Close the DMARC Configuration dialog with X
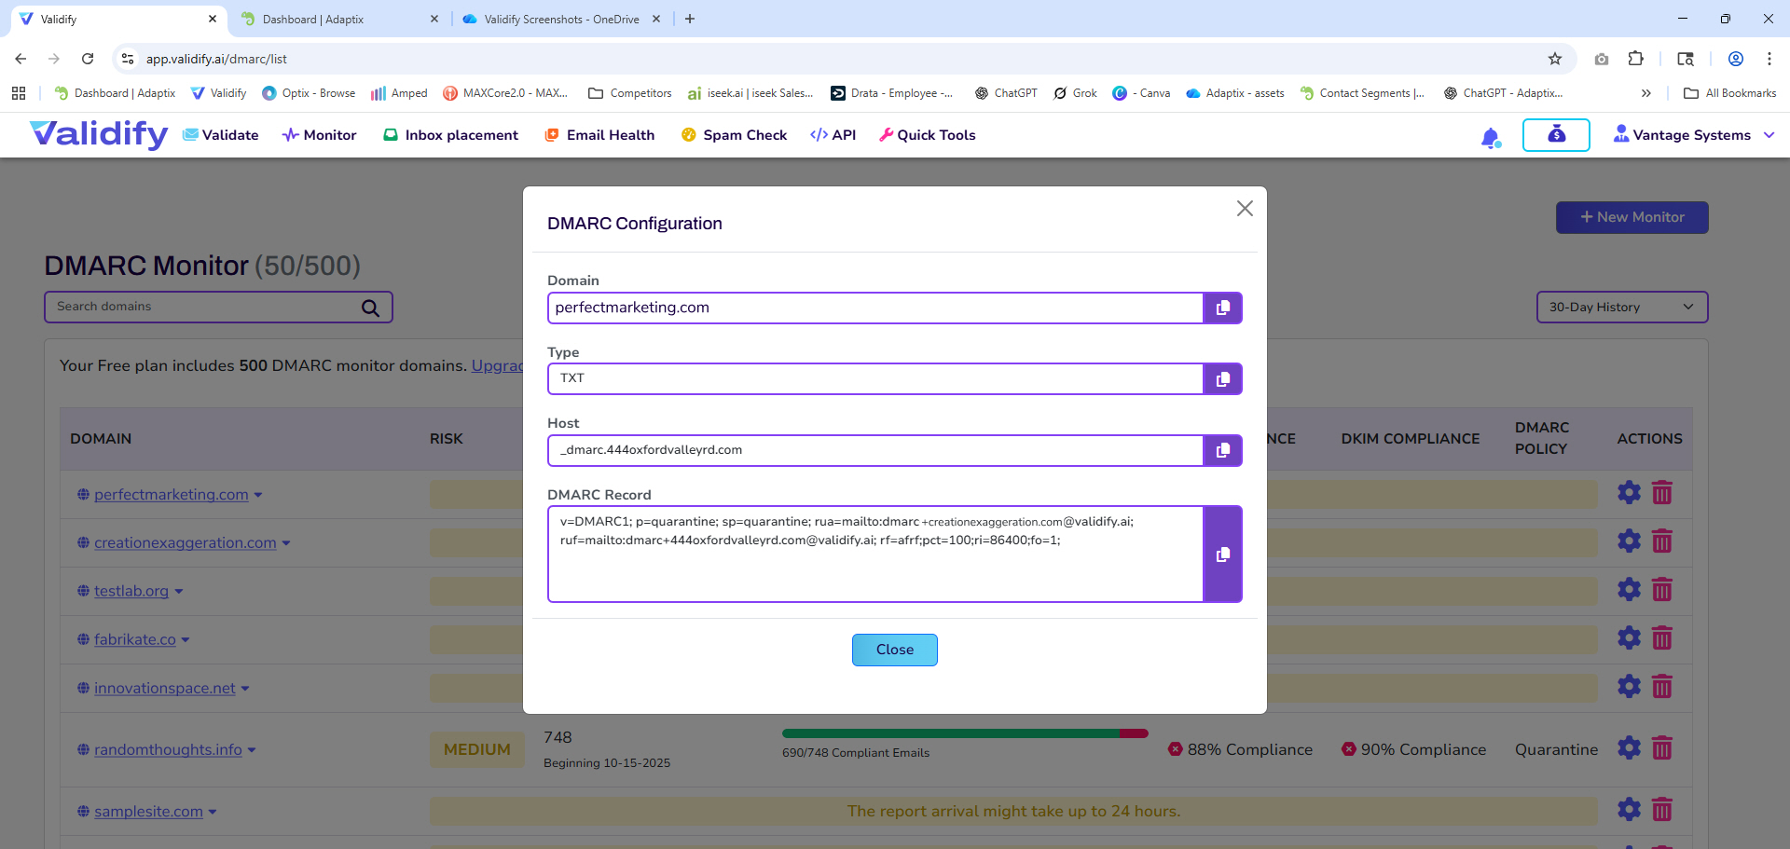1790x849 pixels. tap(1245, 209)
